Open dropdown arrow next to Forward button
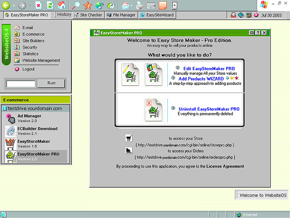This screenshot has width=290, height=218. pyautogui.click(x=30, y=5)
